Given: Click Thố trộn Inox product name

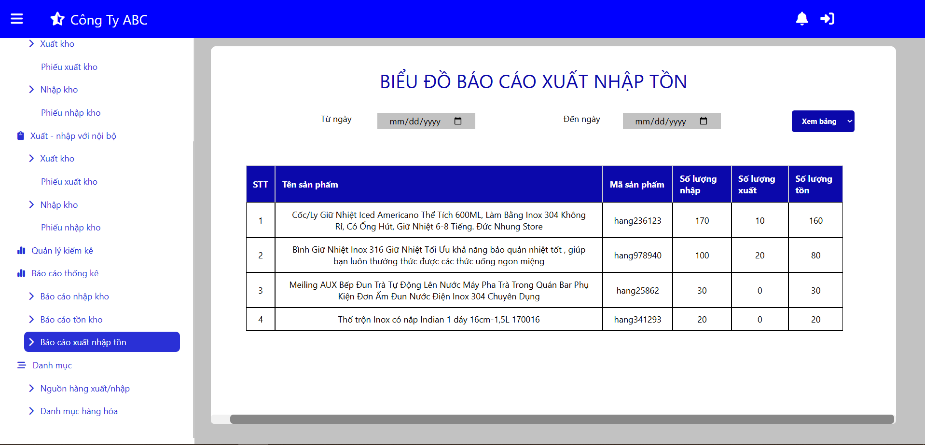Looking at the screenshot, I should [439, 320].
